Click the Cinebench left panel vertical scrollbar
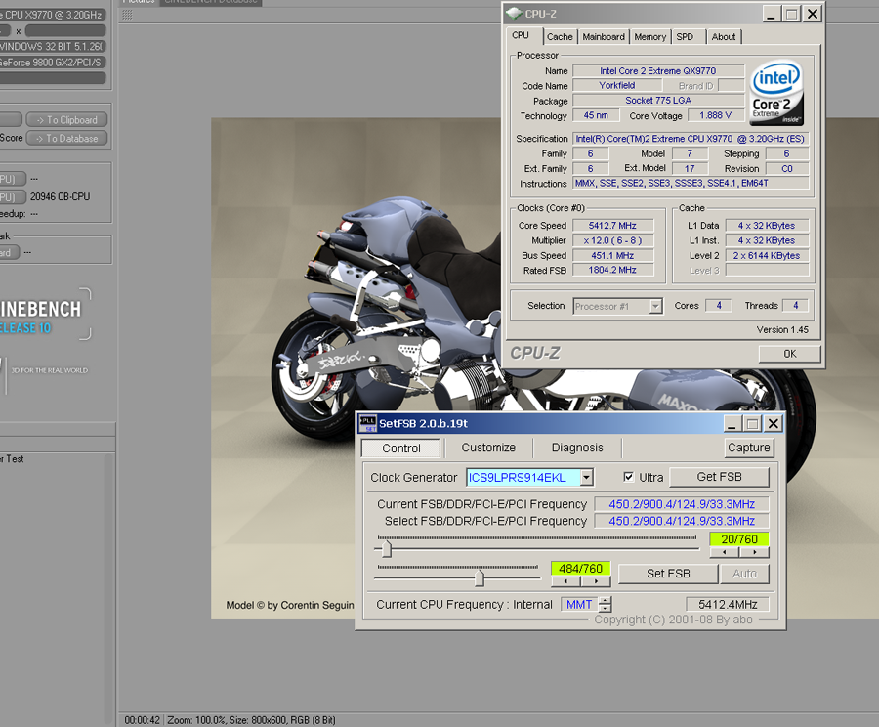The height and width of the screenshot is (727, 879). (109, 589)
